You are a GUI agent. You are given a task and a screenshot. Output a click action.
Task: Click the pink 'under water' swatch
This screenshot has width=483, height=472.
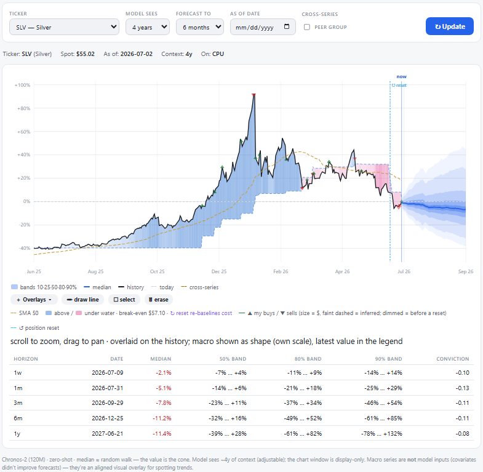79,313
